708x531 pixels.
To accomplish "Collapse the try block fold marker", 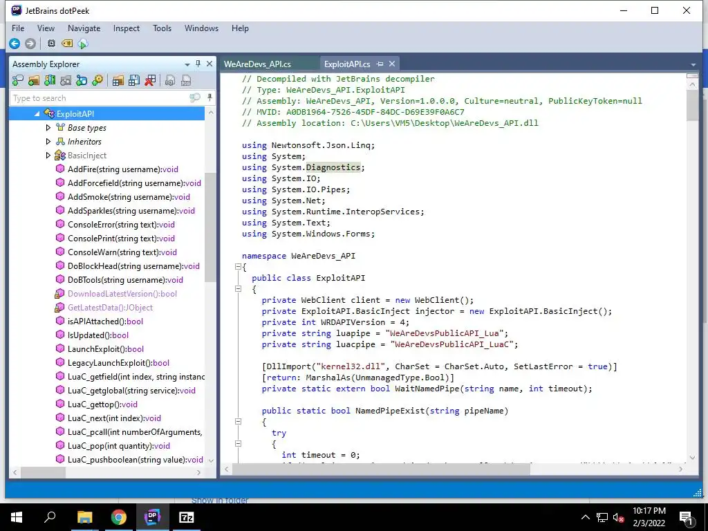I will pyautogui.click(x=239, y=443).
